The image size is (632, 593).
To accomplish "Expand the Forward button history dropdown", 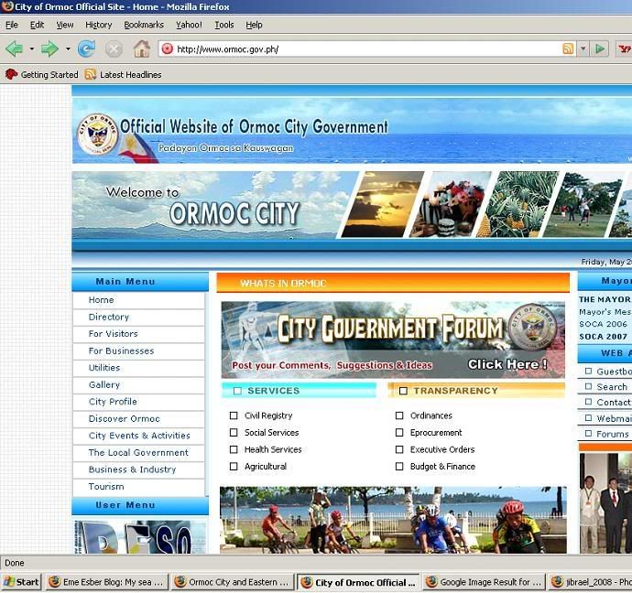I will (x=68, y=49).
